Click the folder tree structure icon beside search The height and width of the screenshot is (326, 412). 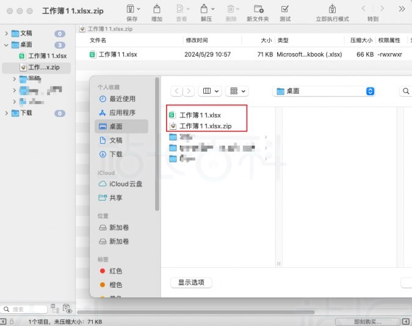[55, 309]
